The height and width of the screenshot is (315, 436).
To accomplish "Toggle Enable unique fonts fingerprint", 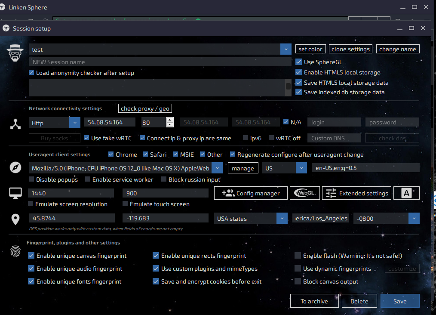I will (x=31, y=281).
